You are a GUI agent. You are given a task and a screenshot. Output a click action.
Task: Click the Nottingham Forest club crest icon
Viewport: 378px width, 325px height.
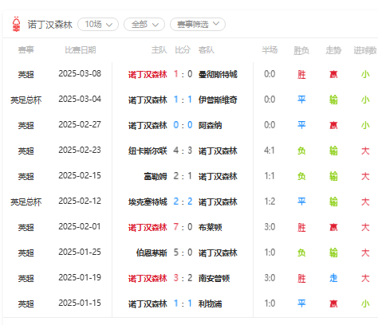tap(17, 24)
